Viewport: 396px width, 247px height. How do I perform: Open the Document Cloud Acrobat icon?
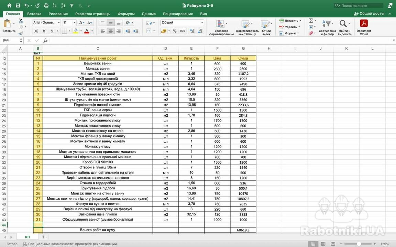pyautogui.click(x=364, y=27)
